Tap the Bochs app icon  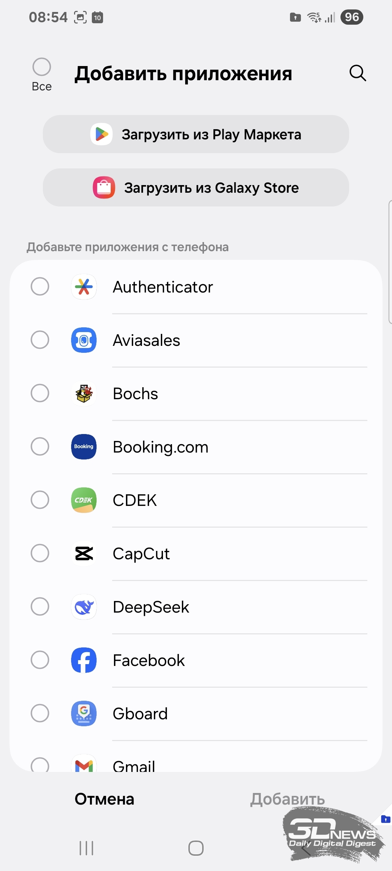click(x=84, y=393)
